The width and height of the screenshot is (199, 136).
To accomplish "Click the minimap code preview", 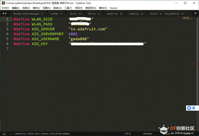I will point(187,18).
